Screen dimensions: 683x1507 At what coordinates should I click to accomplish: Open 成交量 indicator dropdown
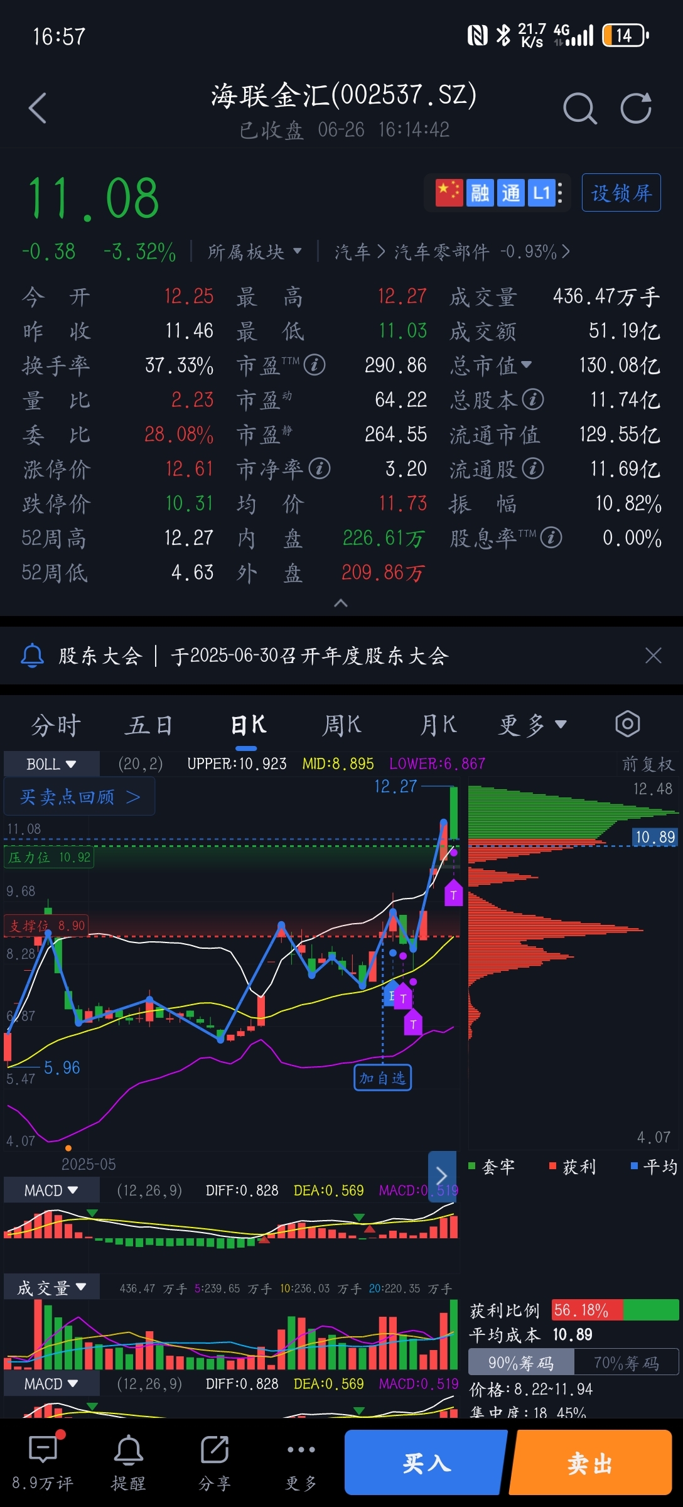51,1288
